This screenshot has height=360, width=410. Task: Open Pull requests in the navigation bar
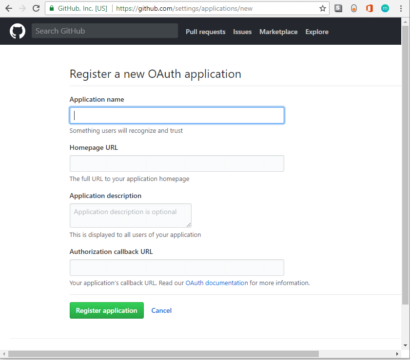206,32
